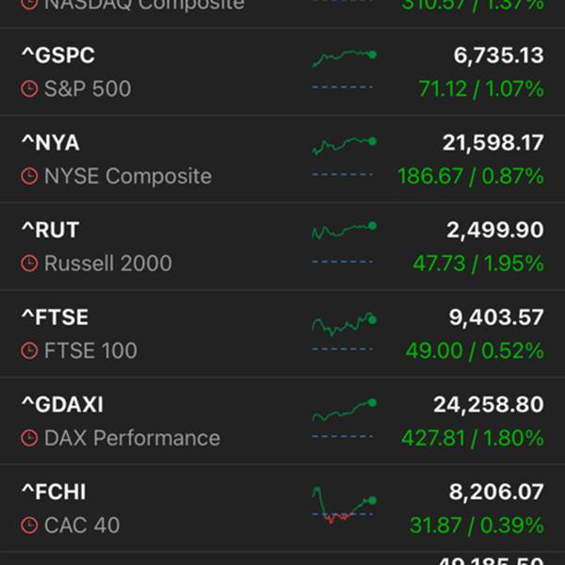Click the clock icon beside NYSE Composite
Image resolution: width=565 pixels, height=565 pixels.
29,176
